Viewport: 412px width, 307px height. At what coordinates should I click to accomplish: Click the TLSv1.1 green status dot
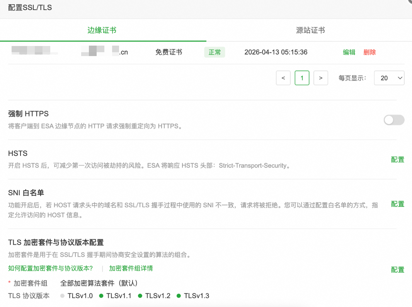pyautogui.click(x=101, y=296)
